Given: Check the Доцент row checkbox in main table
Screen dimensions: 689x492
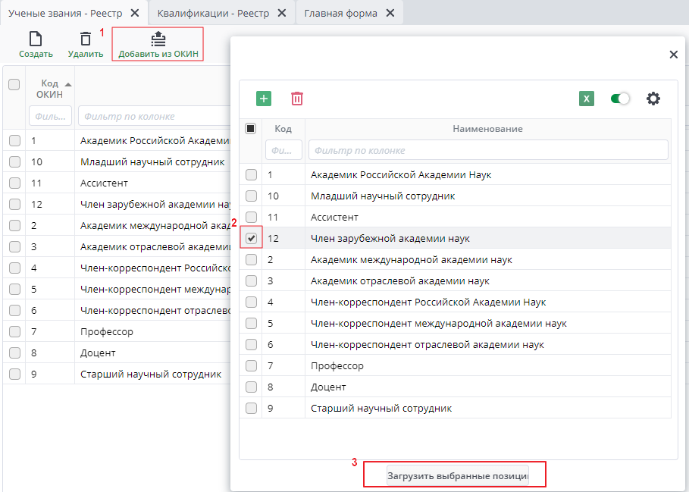Looking at the screenshot, I should point(14,353).
